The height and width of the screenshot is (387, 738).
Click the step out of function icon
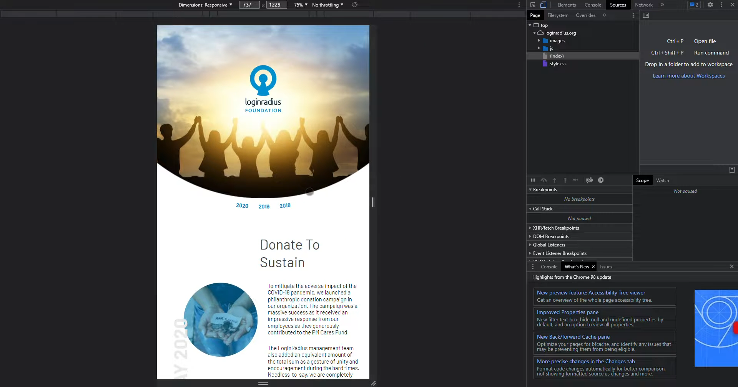click(x=565, y=180)
